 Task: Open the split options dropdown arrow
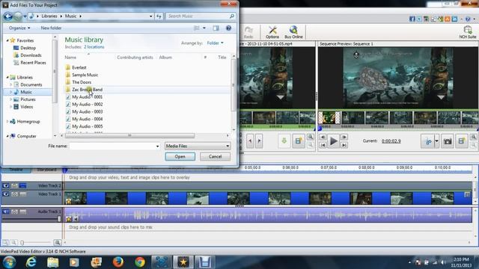point(436,141)
